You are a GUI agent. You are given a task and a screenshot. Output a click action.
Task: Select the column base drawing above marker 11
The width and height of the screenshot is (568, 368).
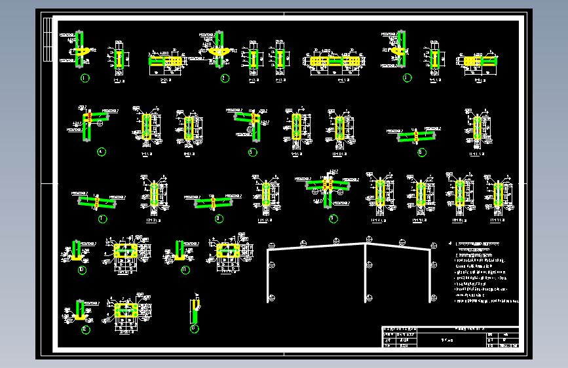(x=180, y=251)
